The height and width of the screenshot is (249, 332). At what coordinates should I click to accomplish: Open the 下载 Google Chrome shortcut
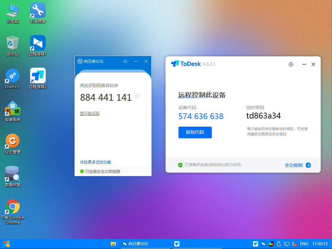tap(13, 212)
